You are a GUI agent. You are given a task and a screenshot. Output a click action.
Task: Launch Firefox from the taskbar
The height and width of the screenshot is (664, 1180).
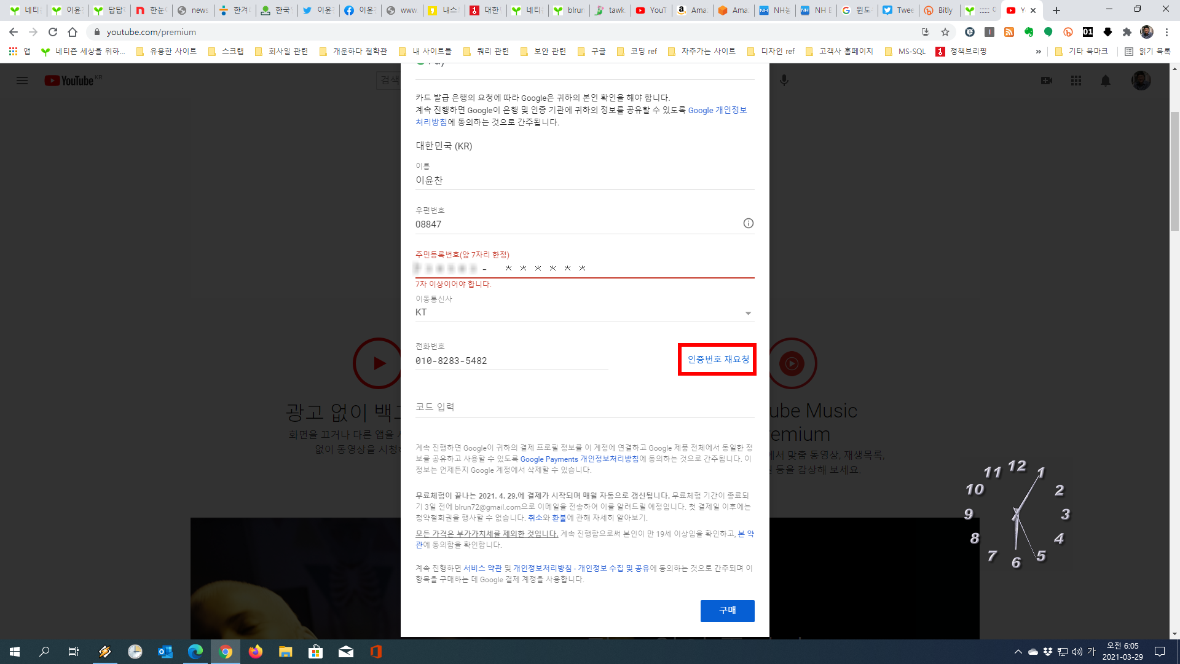pos(255,652)
